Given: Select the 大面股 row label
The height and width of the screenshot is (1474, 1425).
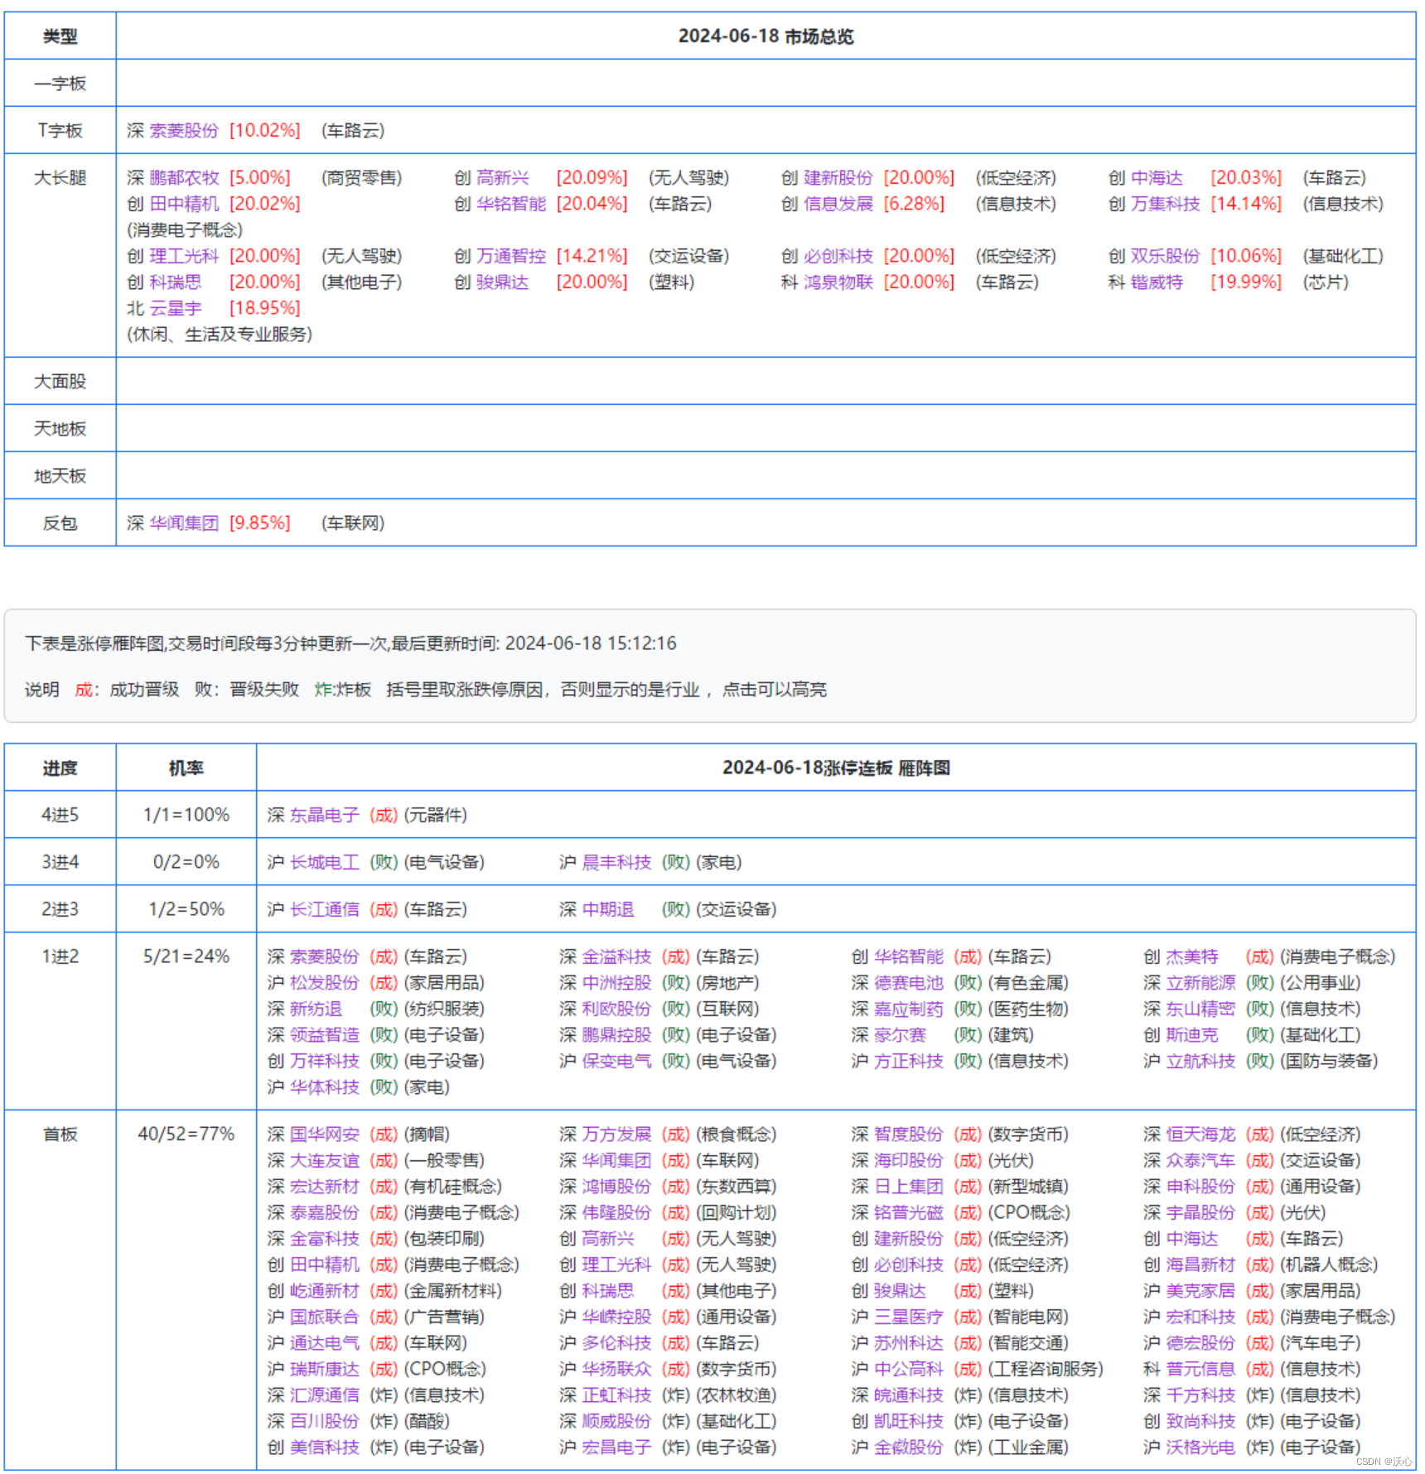Looking at the screenshot, I should coord(60,381).
